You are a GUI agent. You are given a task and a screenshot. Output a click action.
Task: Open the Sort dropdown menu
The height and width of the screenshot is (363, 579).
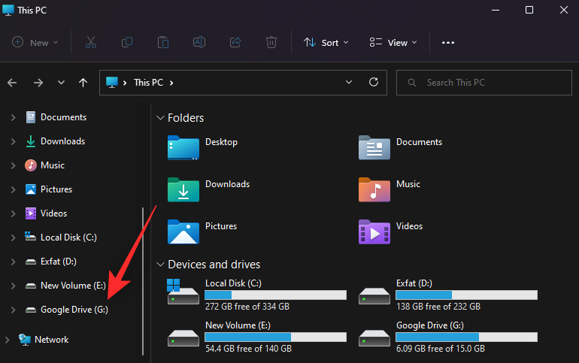(326, 42)
